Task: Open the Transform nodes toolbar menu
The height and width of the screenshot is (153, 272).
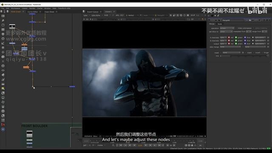Action: (3, 52)
